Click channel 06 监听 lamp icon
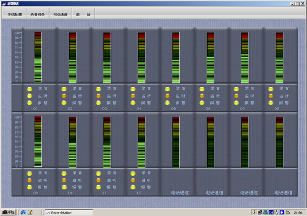This screenshot has height=216, width=307. 202,96
